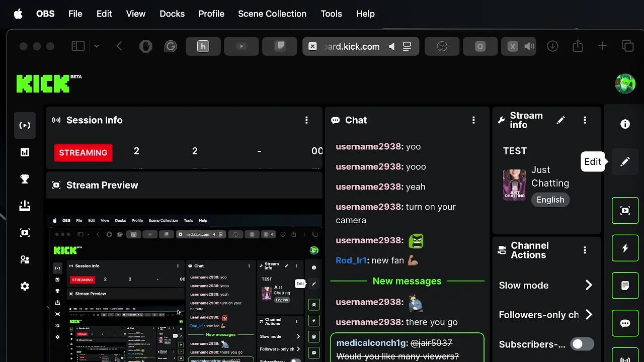
Task: Open the File menu
Action: tap(75, 14)
